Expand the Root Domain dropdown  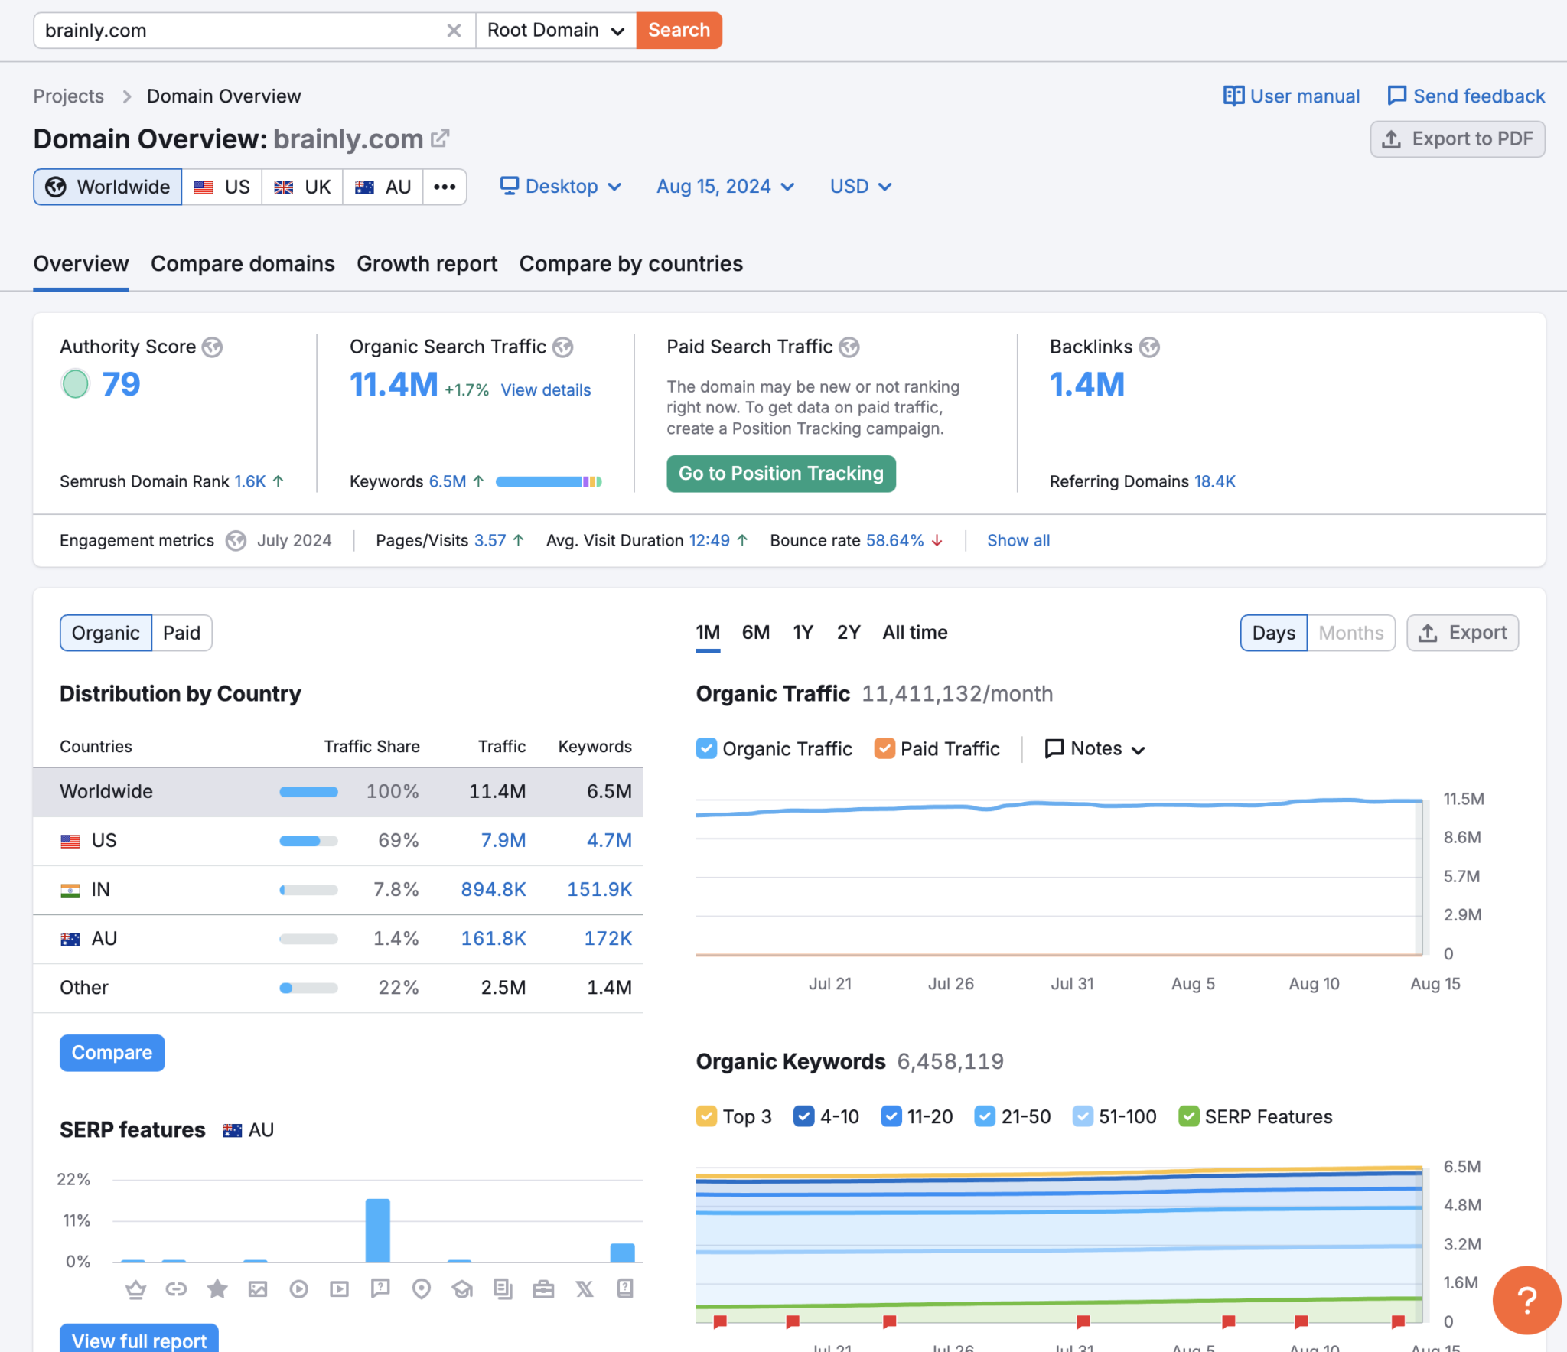[x=555, y=31]
